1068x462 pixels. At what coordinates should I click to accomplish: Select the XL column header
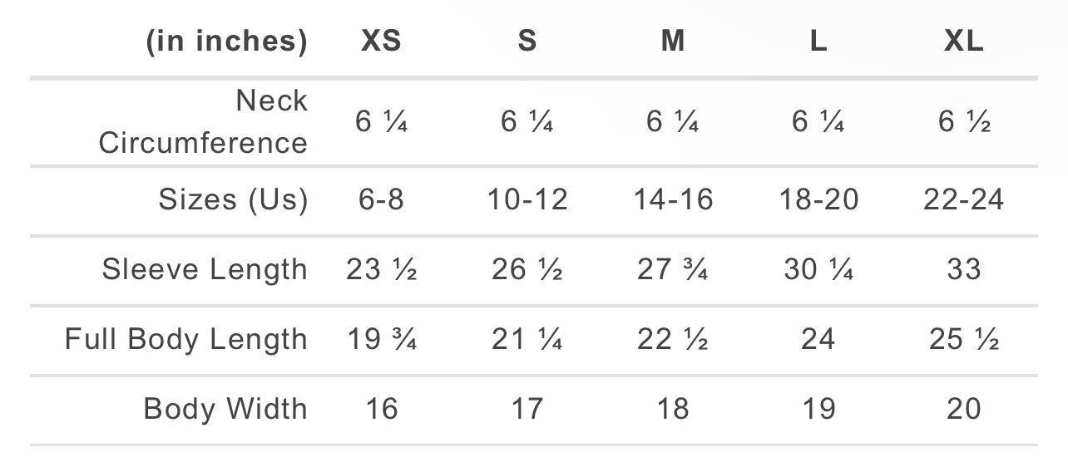click(964, 42)
